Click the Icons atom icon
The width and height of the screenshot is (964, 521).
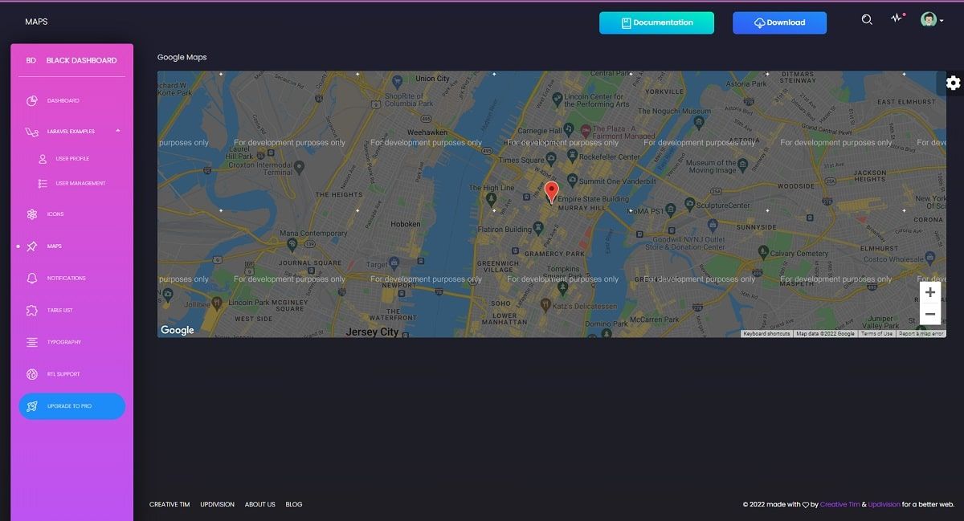point(32,214)
